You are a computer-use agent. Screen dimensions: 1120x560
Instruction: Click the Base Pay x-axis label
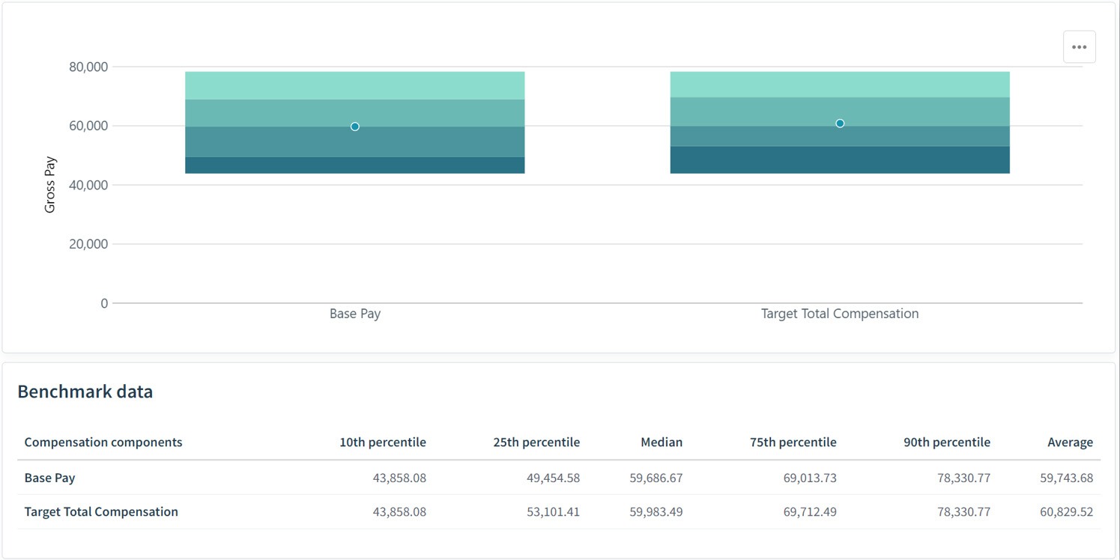point(355,314)
